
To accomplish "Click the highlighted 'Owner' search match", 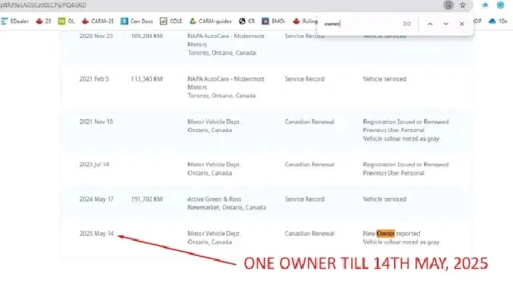I will pyautogui.click(x=385, y=234).
